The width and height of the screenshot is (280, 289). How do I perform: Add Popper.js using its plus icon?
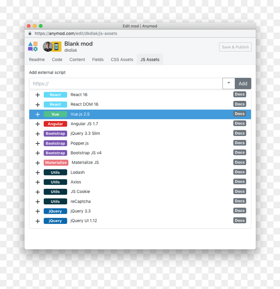(x=37, y=144)
